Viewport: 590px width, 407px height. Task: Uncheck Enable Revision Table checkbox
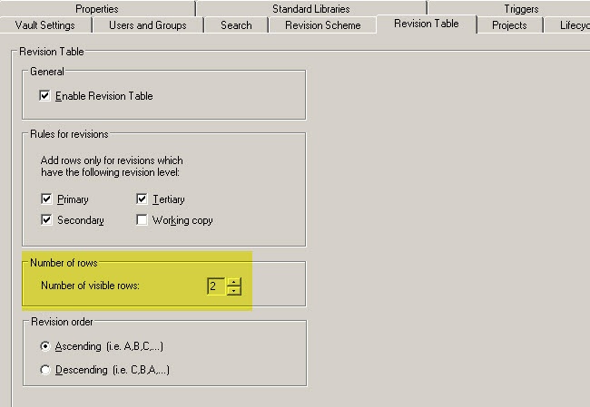44,95
